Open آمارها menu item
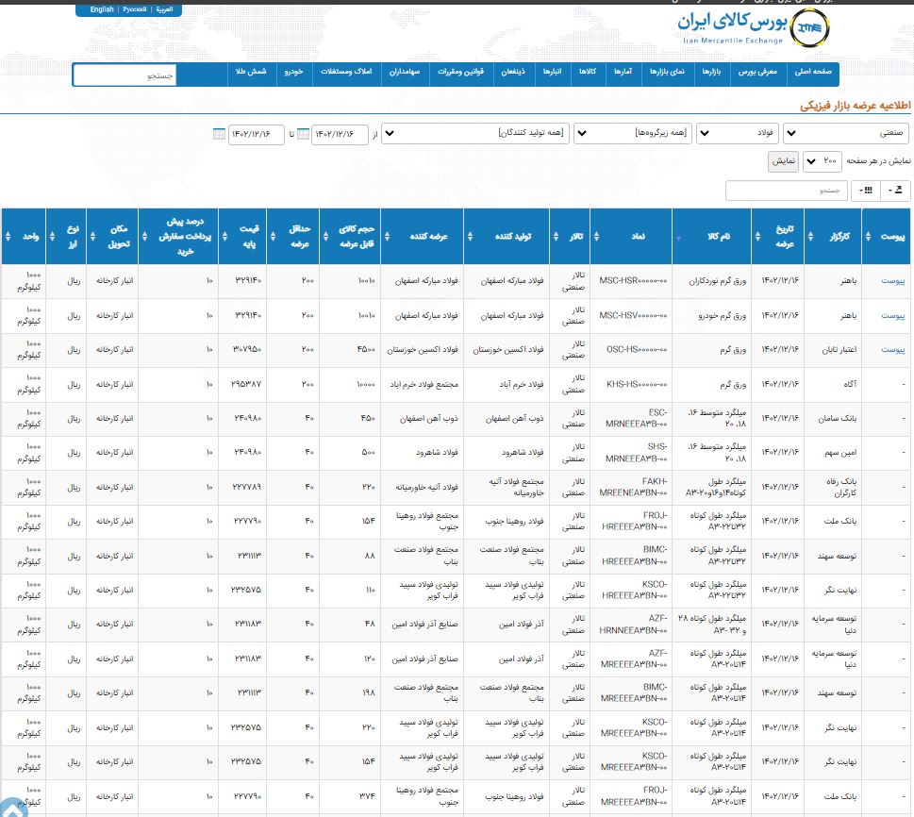914x817 pixels. click(x=623, y=72)
